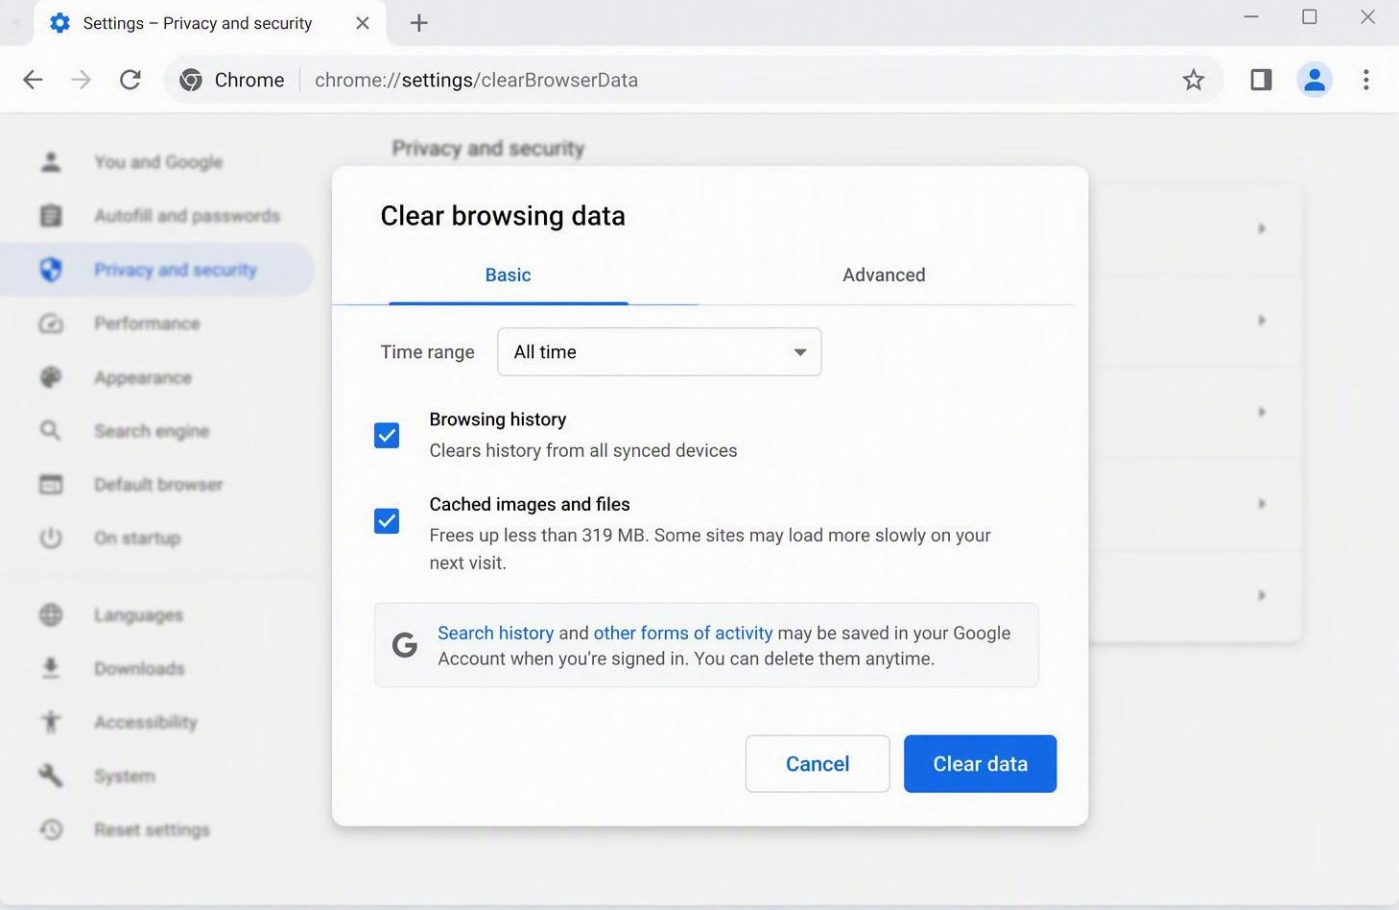The width and height of the screenshot is (1399, 910).
Task: Click the Clear browsing data heading
Action: coord(503,216)
